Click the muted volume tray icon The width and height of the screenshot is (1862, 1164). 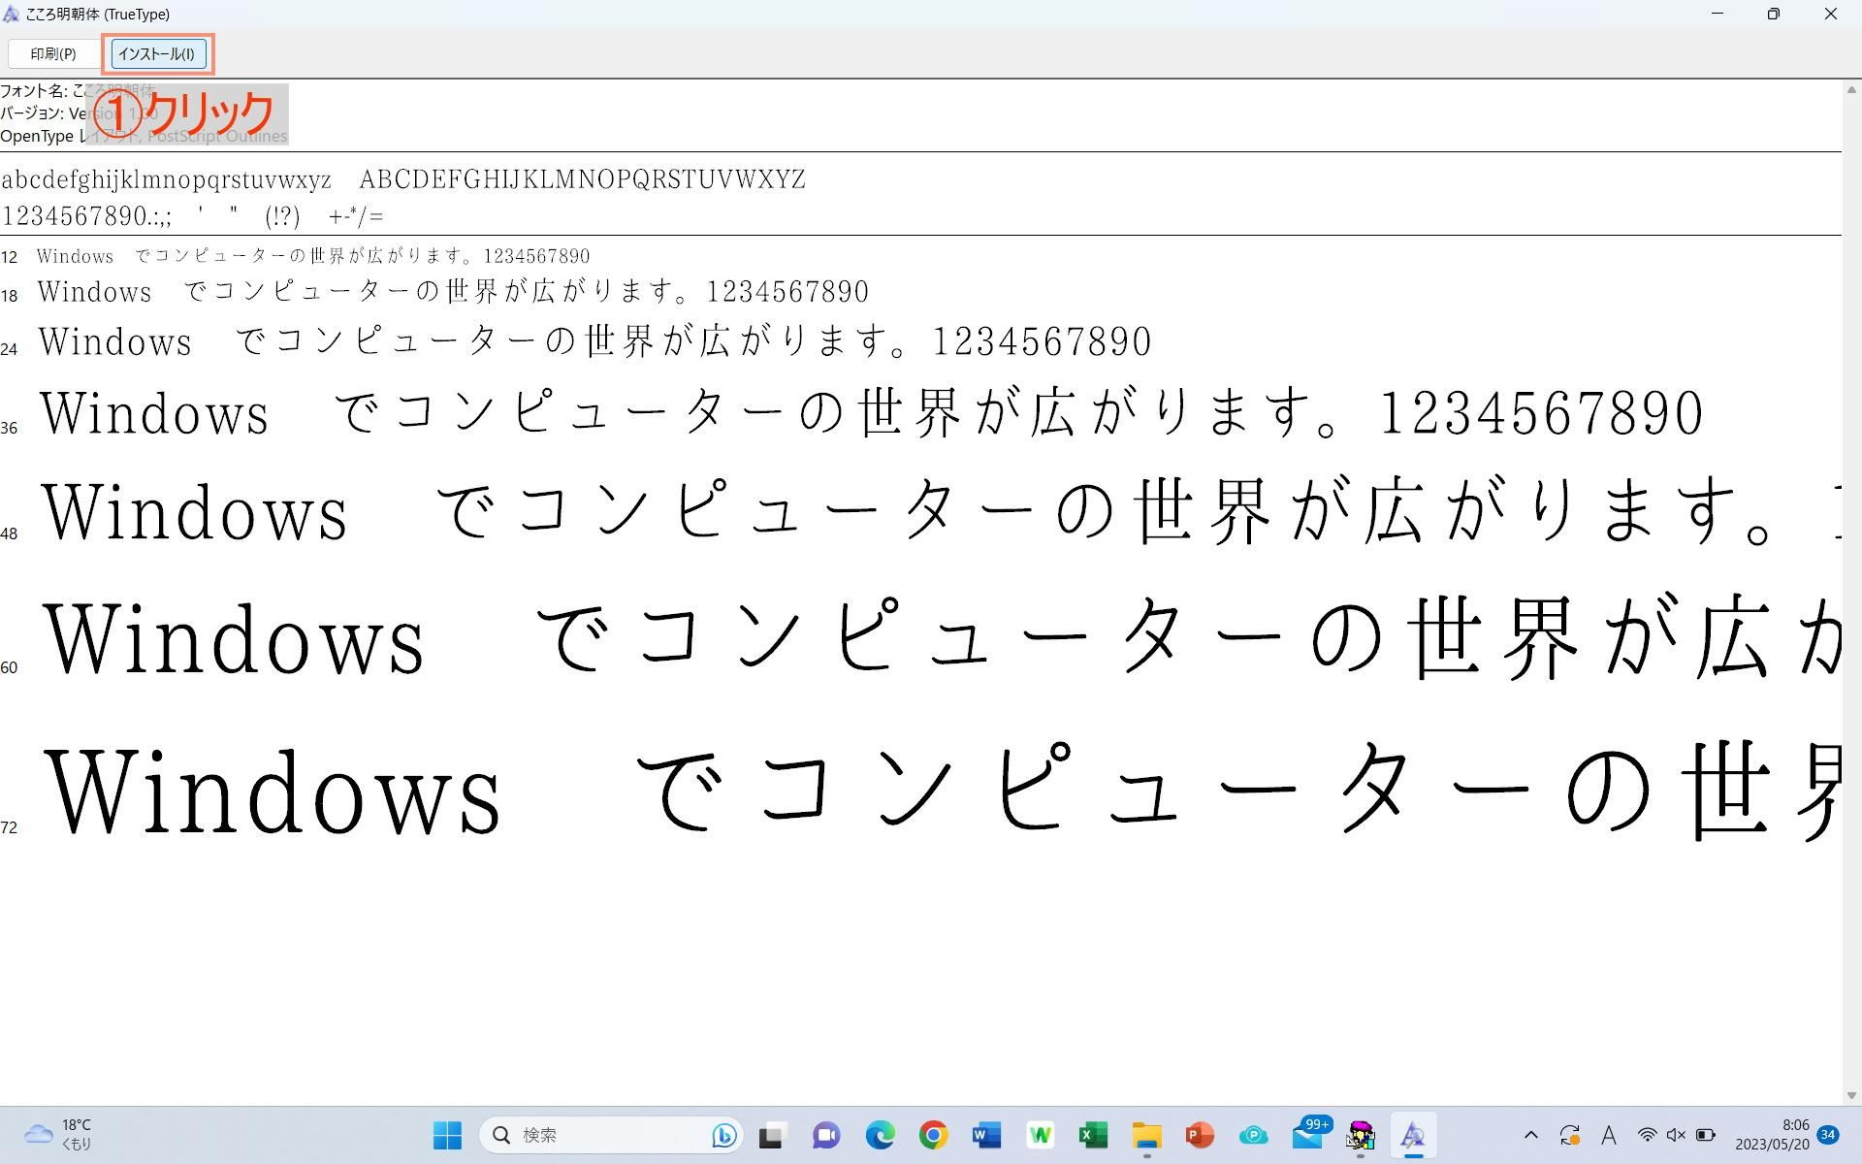[1676, 1135]
